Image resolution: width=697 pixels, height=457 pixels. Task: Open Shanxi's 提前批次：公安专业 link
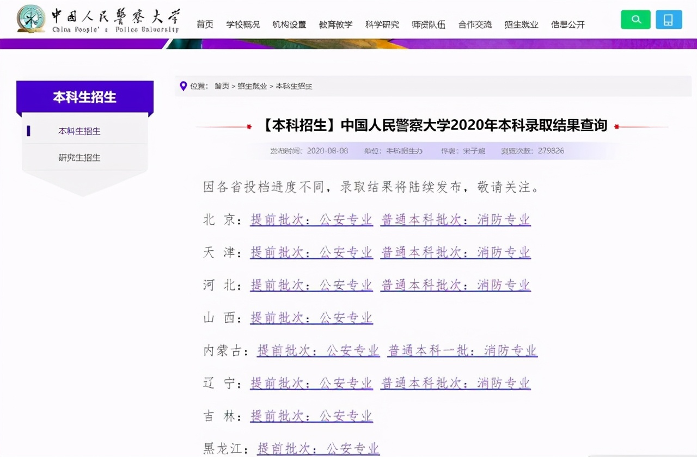[311, 317]
